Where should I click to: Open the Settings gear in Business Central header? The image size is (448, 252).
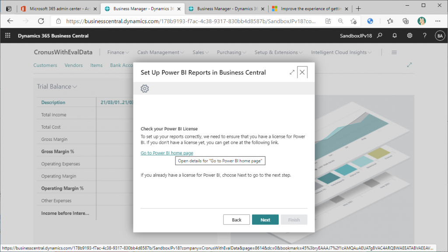[x=409, y=35]
